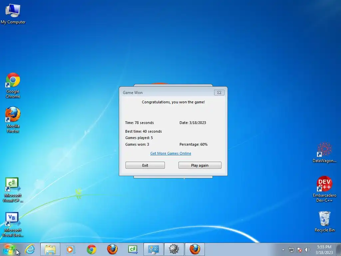Select the Google Chrome desktop shortcut
Viewport: 341px width, 256px height.
[13, 86]
